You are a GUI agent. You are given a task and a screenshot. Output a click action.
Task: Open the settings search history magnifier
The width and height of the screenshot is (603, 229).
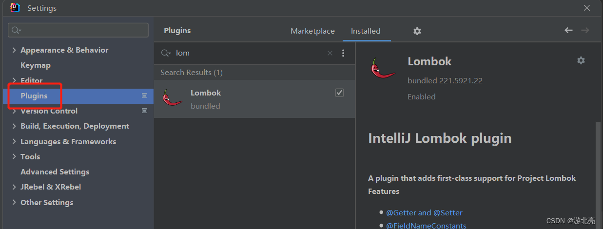point(16,30)
